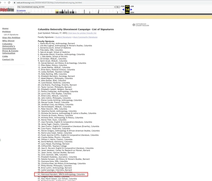The image size is (212, 181).
Task: Go to previous capture with left blue arrow
Action: 123,10
